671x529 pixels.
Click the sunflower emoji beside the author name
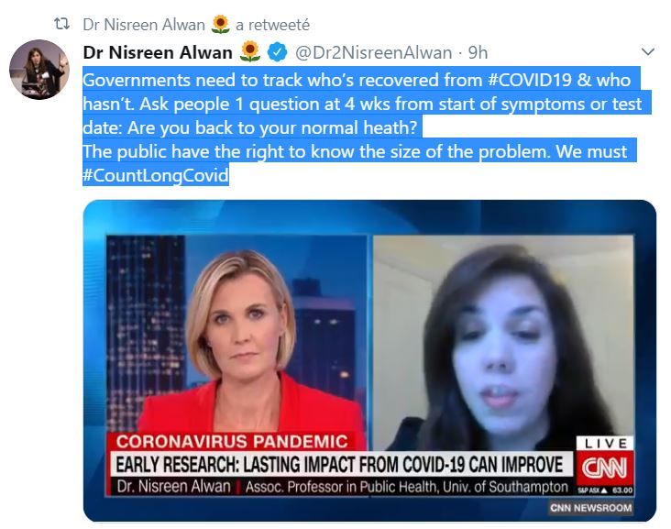point(250,51)
